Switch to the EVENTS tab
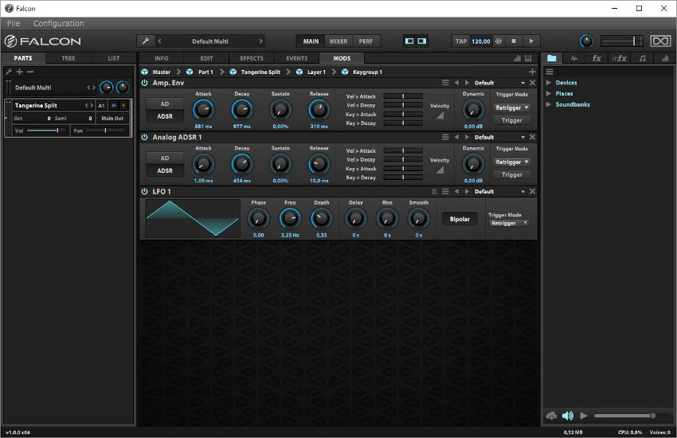 pyautogui.click(x=297, y=58)
